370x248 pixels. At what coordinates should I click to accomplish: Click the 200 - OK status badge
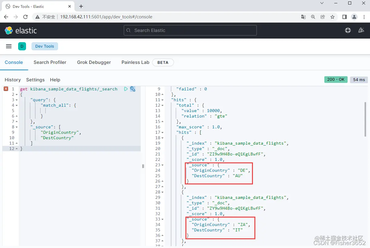(336, 80)
